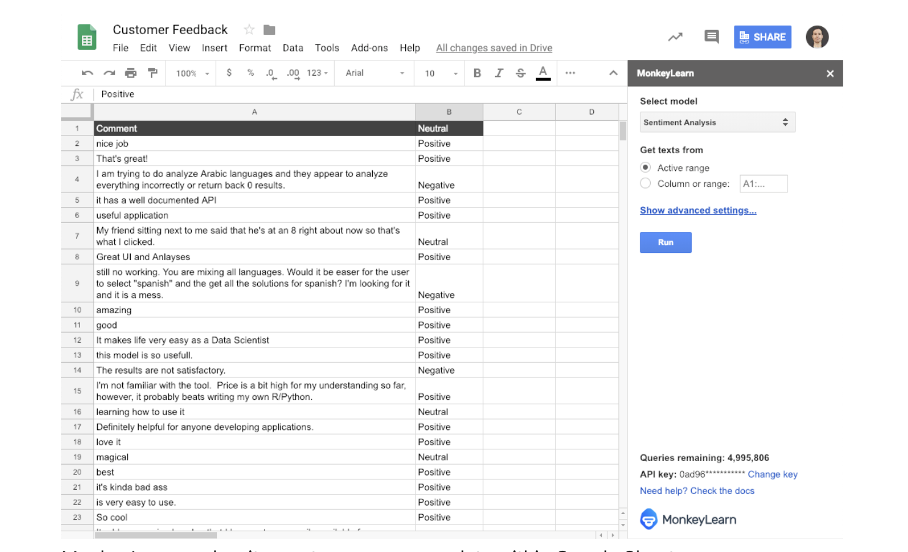Open the Tools menu

click(x=327, y=48)
